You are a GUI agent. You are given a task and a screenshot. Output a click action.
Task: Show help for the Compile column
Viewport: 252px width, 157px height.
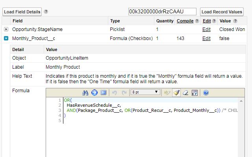(197, 21)
